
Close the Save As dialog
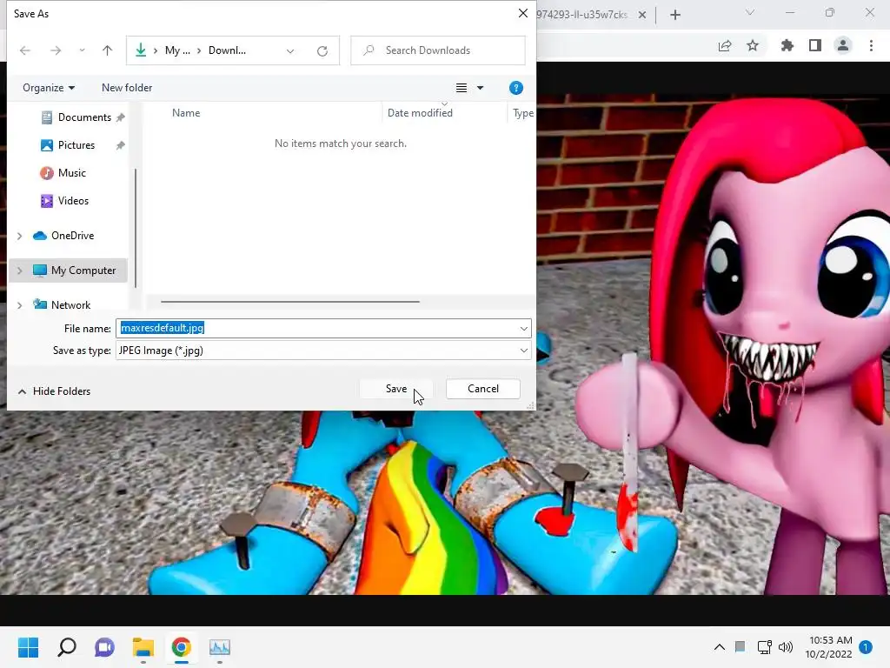click(522, 13)
